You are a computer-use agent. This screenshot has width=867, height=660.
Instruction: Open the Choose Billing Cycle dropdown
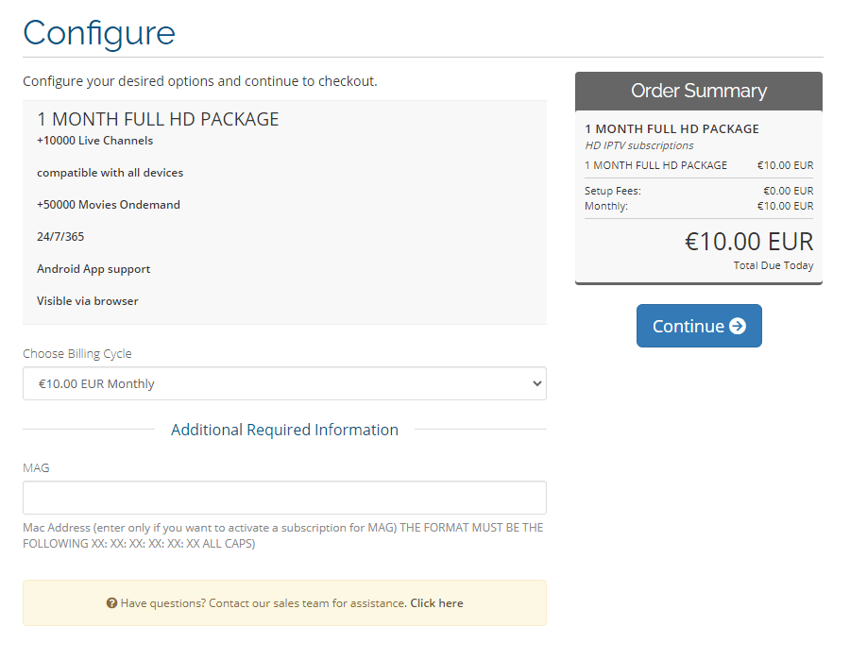pyautogui.click(x=284, y=383)
